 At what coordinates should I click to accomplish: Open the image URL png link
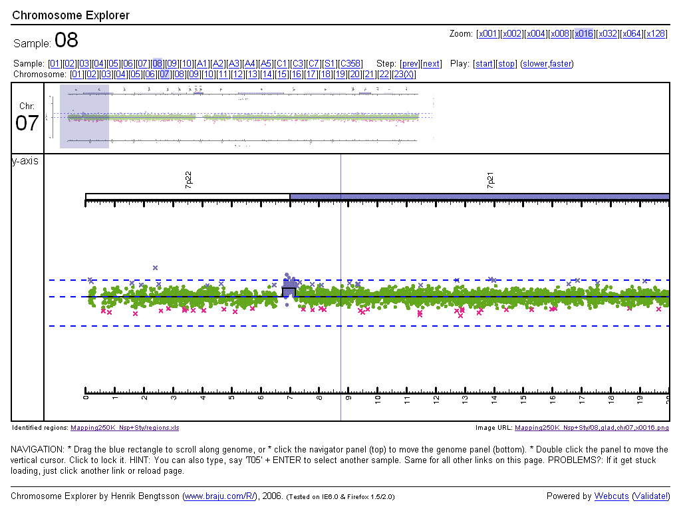point(591,428)
